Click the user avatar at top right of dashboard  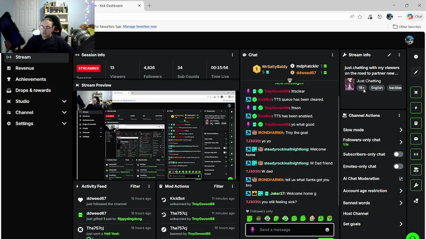[409, 40]
